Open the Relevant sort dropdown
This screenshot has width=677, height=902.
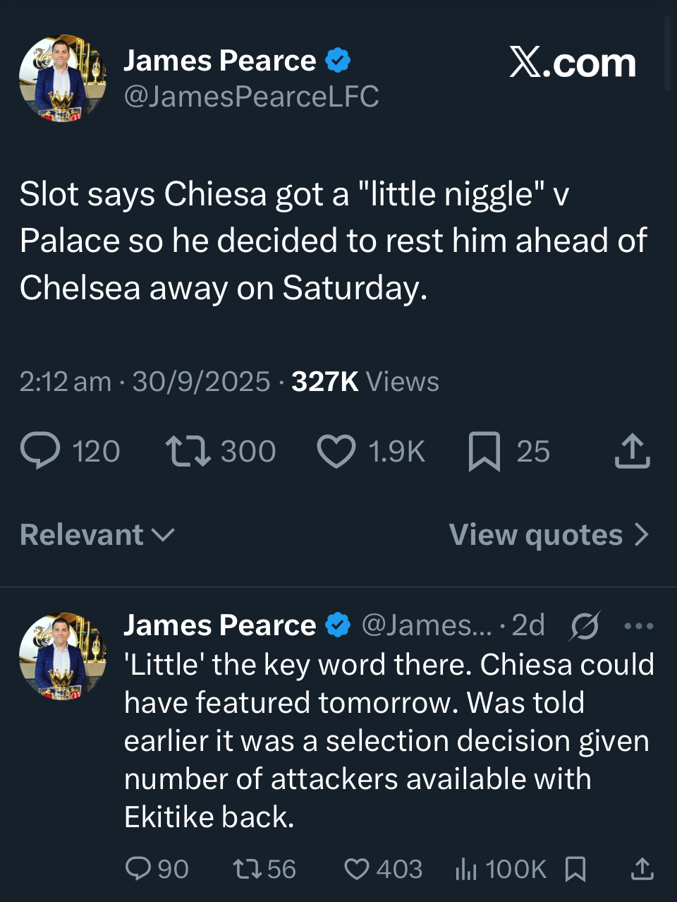point(97,534)
